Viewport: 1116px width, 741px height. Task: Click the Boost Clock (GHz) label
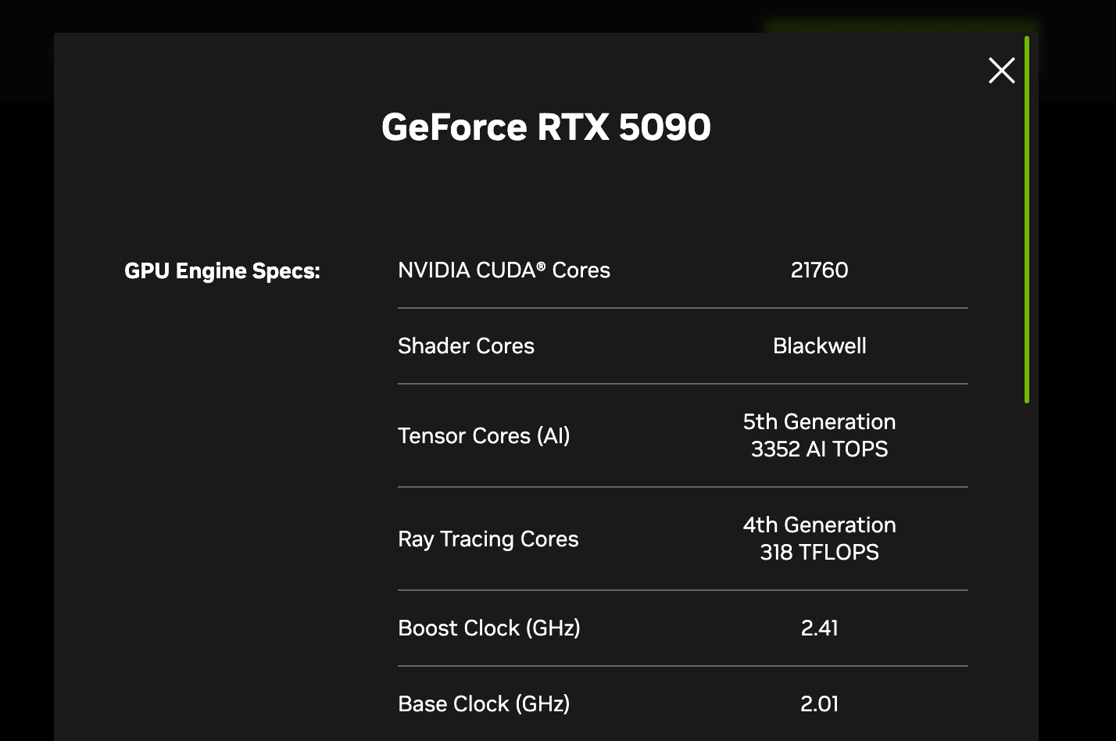tap(488, 628)
